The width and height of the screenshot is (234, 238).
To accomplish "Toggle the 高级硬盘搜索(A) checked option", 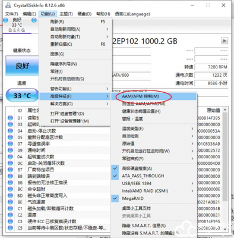I will point(154,168).
